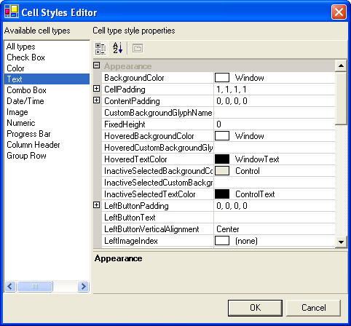Click the LeftButtonVerticalAlignment Center value
This screenshot has width=351, height=326.
pos(275,229)
